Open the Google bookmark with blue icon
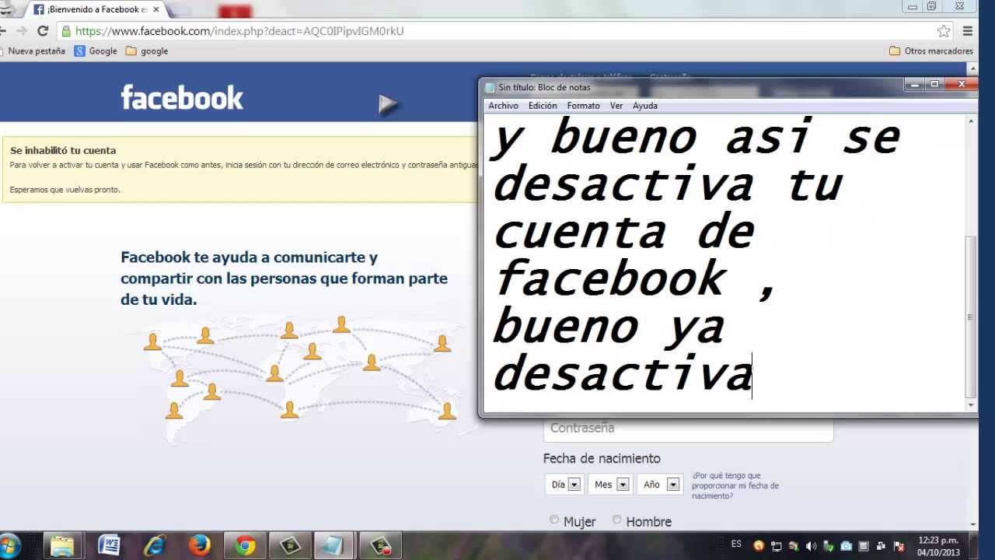This screenshot has width=995, height=560. pyautogui.click(x=96, y=51)
